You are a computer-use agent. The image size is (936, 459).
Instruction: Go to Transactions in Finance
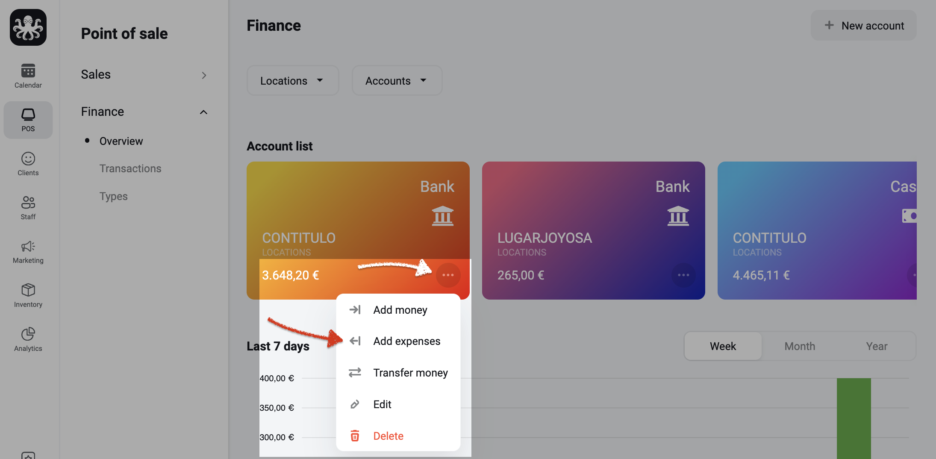pos(130,168)
